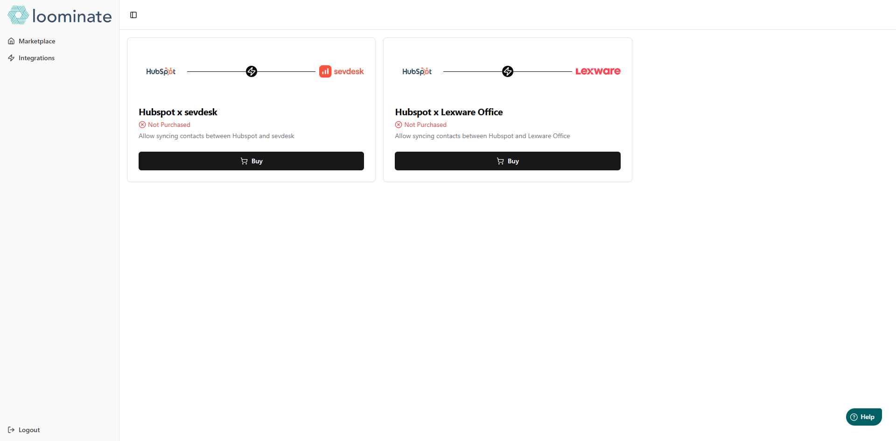896x441 pixels.
Task: Select the Hubspot x Lexware Office title
Action: point(449,112)
